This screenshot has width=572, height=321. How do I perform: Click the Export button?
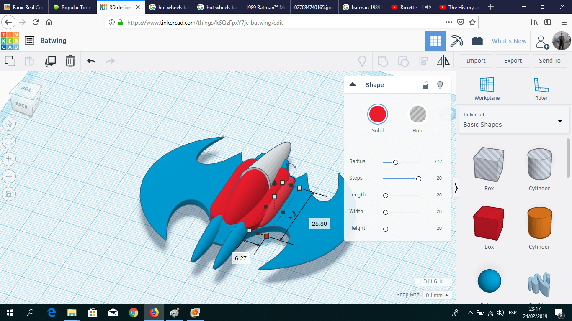(x=513, y=61)
